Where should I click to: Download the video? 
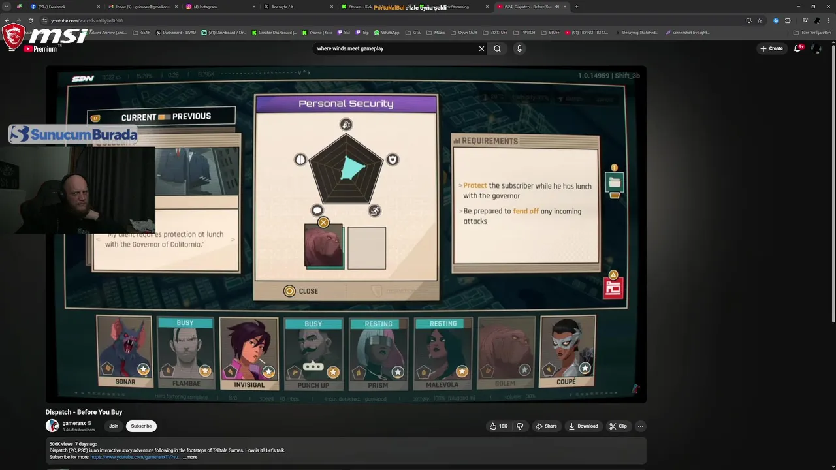(x=583, y=426)
